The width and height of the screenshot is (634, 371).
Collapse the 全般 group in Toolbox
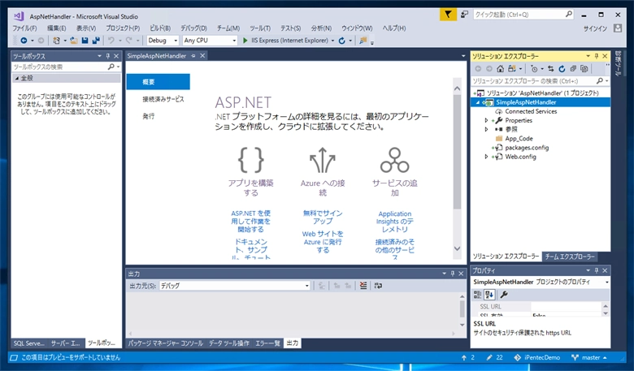(17, 78)
